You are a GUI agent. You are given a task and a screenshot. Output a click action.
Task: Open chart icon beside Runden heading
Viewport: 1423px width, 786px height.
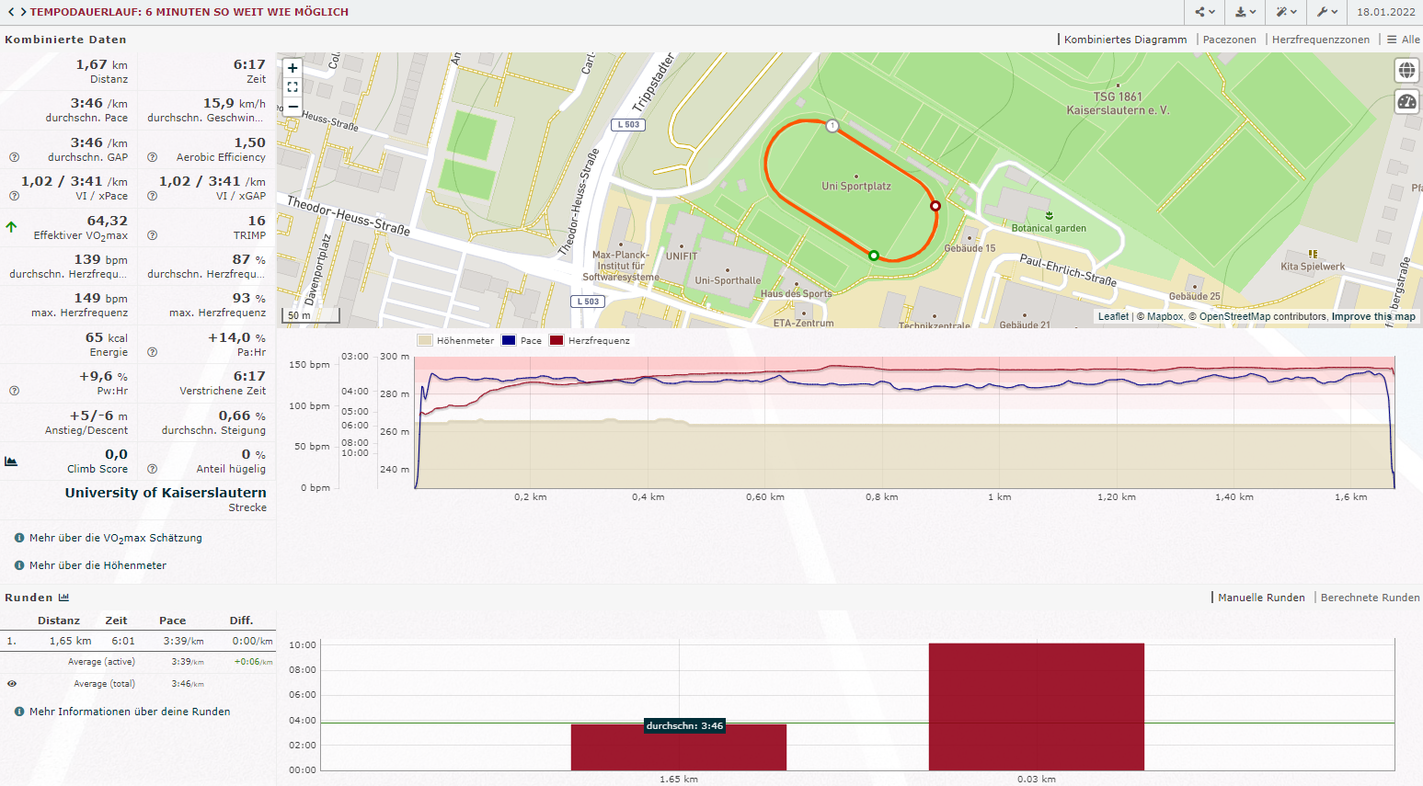(64, 598)
